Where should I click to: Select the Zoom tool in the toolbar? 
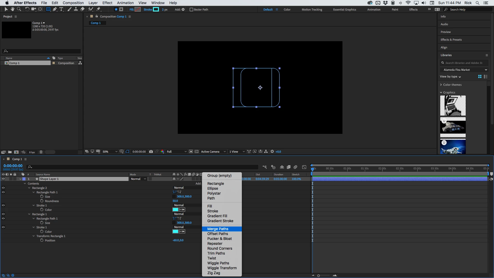(x=19, y=9)
